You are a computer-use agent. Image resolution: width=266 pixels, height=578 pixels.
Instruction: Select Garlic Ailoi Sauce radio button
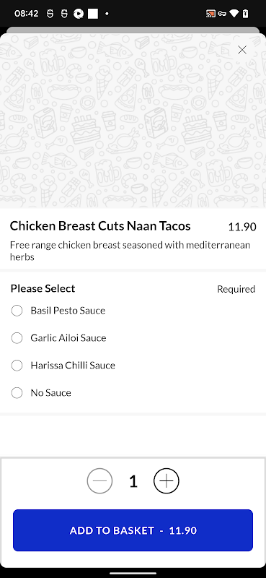pyautogui.click(x=17, y=338)
